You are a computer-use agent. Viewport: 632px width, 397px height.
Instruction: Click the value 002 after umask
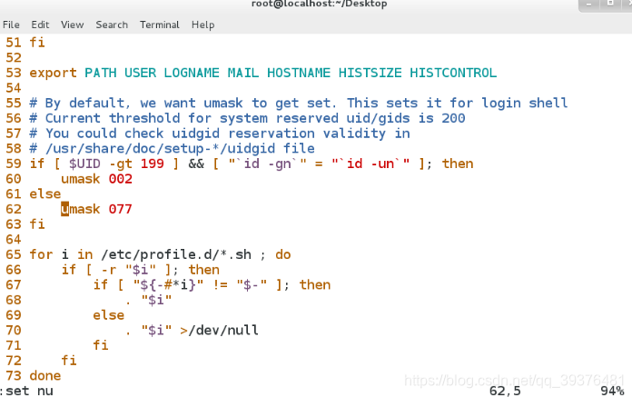121,179
